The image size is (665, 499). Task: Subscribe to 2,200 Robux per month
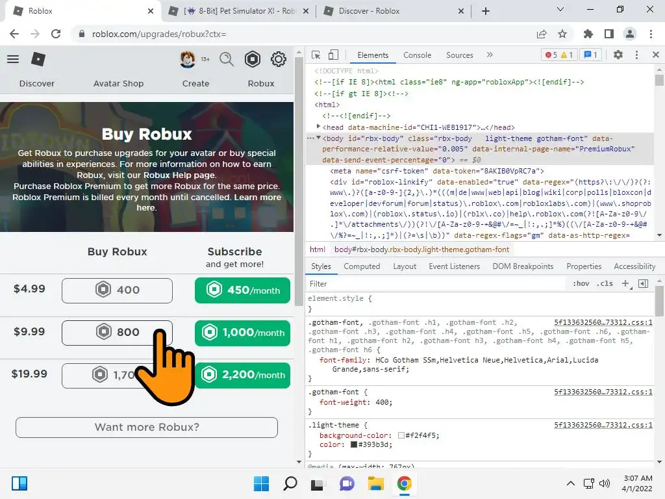(243, 376)
